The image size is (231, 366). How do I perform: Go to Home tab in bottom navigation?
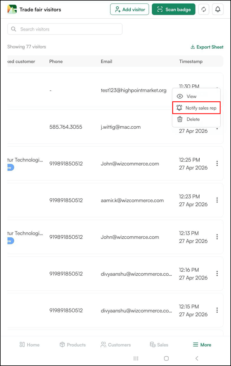tap(30, 345)
